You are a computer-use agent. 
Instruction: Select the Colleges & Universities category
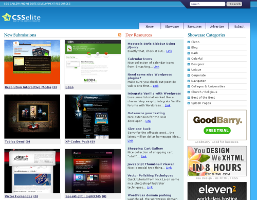tap(208, 86)
